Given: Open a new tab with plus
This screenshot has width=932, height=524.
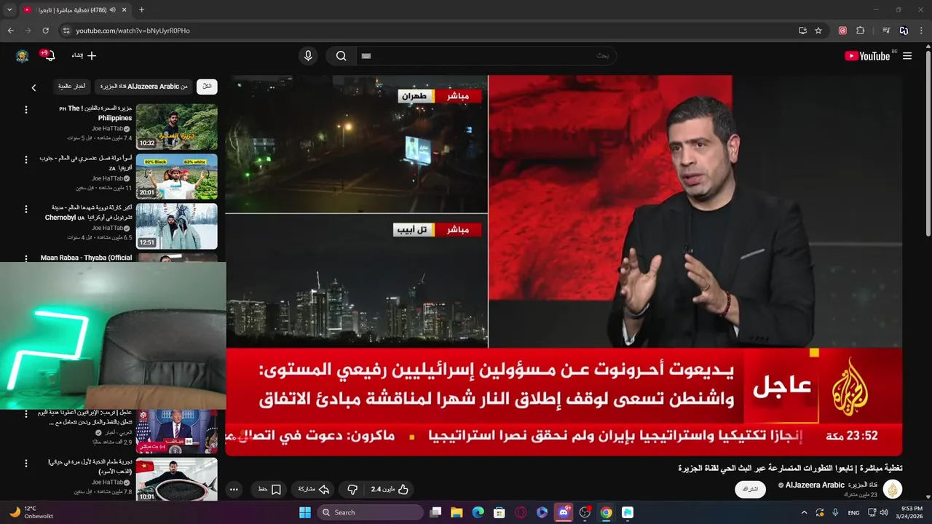Looking at the screenshot, I should coord(141,10).
